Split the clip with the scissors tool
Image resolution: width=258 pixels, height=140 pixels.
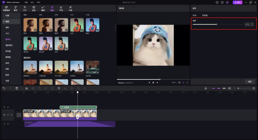pyautogui.click(x=27, y=89)
